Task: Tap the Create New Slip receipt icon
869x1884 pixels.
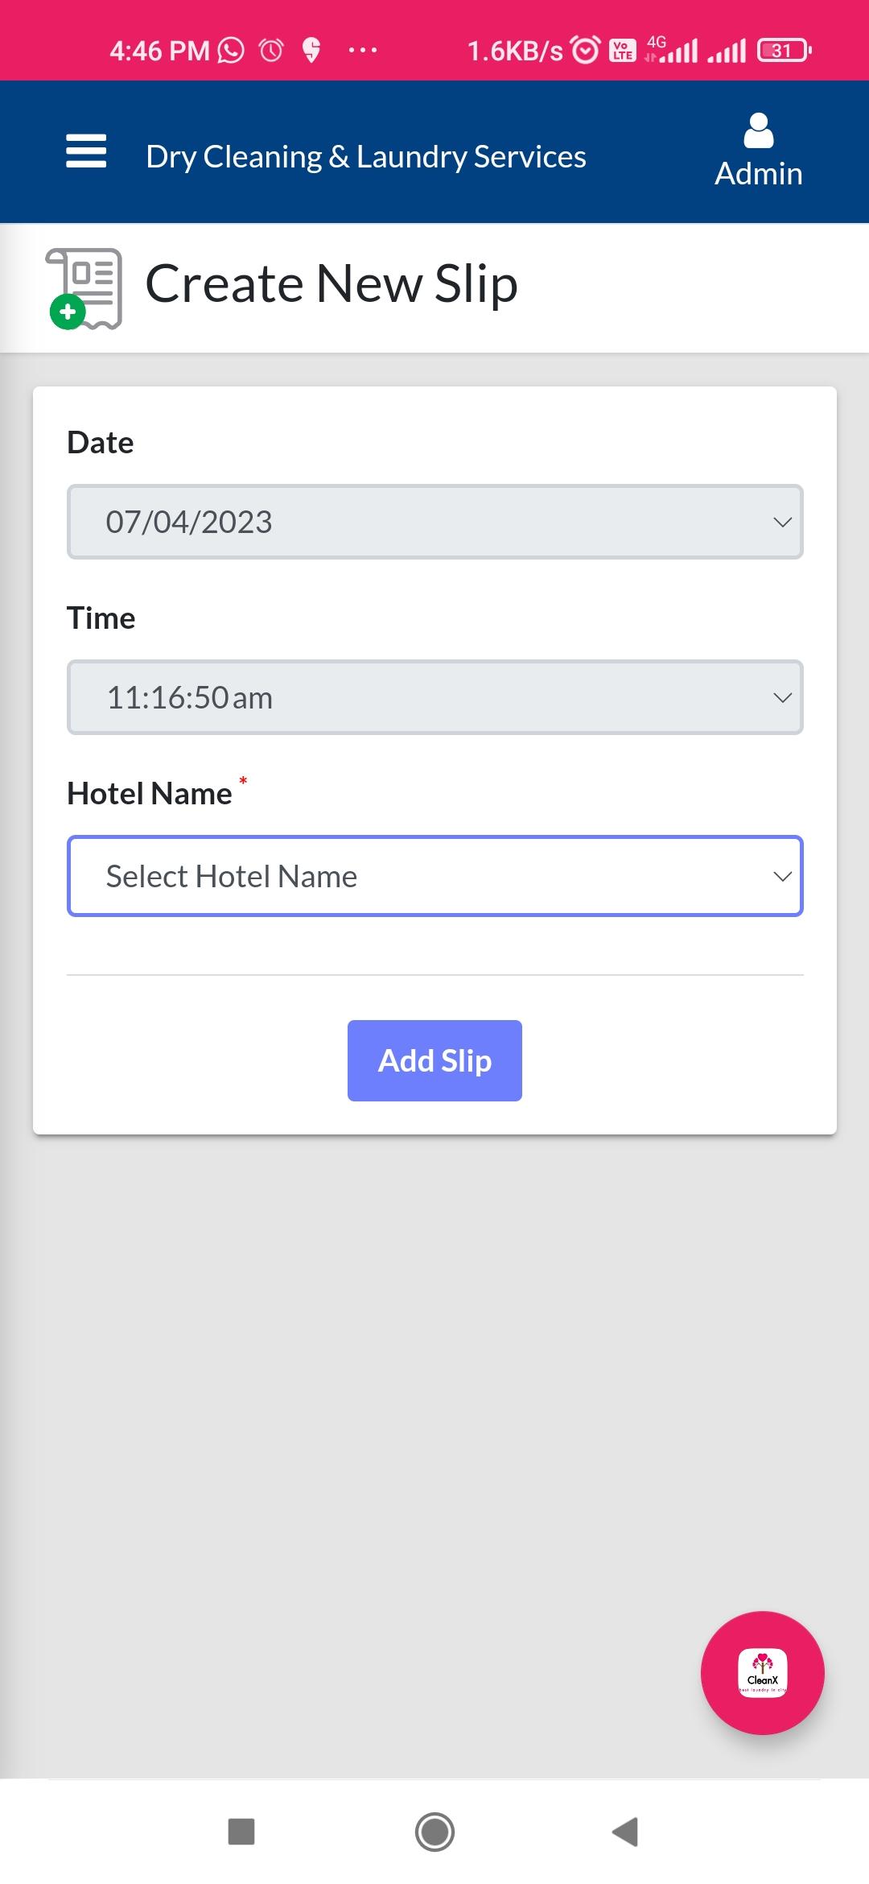Action: pos(85,288)
